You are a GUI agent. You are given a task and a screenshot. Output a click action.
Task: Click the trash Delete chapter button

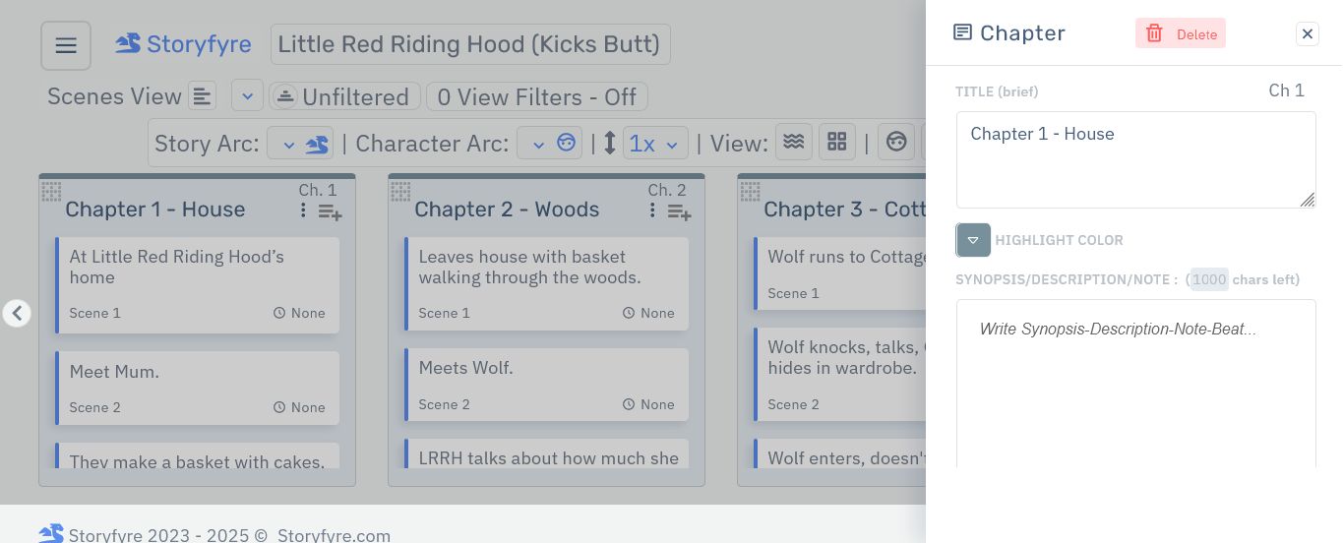tap(1180, 33)
